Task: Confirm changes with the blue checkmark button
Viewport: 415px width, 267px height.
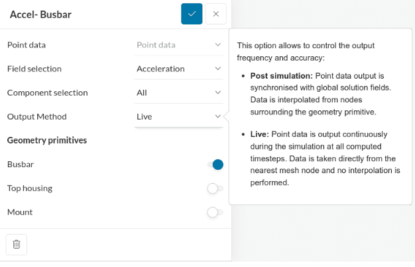Action: click(x=192, y=14)
